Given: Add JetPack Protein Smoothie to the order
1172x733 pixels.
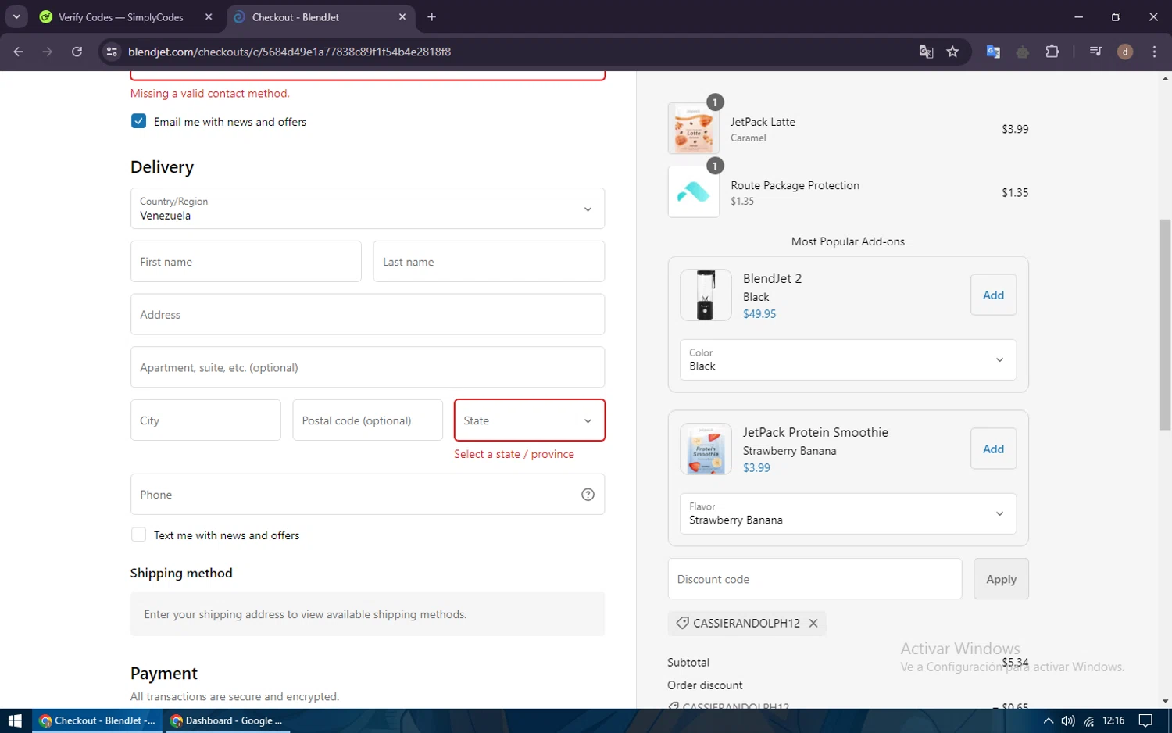Looking at the screenshot, I should 993,449.
